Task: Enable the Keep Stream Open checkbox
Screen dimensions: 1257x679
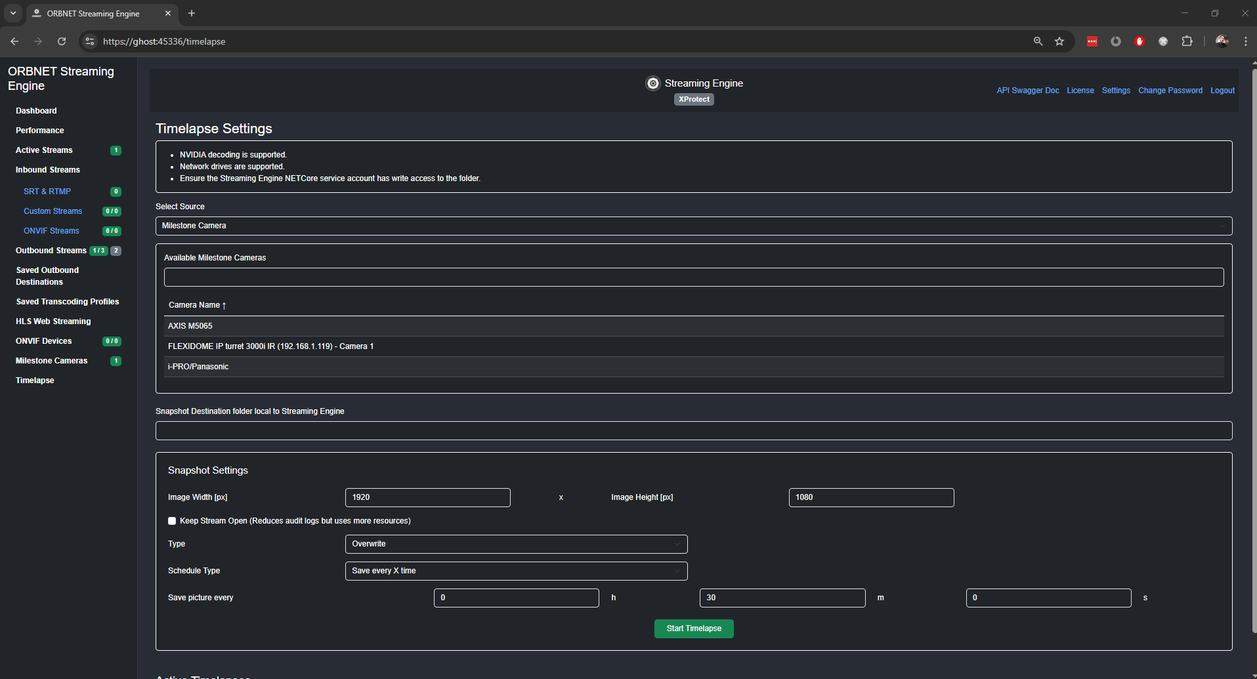Action: [x=172, y=521]
